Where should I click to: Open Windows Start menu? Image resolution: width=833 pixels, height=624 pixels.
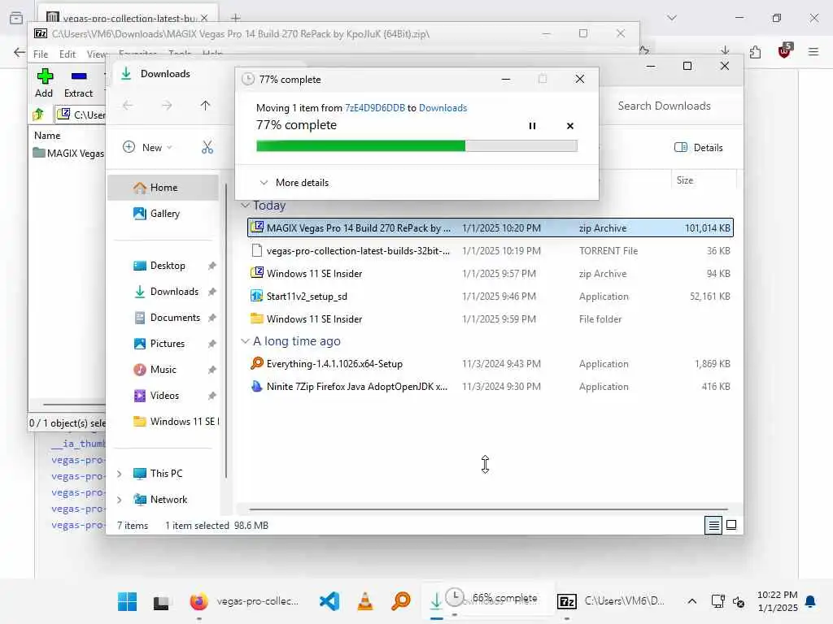[128, 601]
